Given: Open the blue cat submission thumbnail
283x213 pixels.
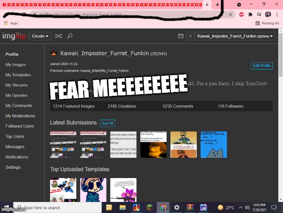Looking at the screenshot, I should tap(214, 144).
